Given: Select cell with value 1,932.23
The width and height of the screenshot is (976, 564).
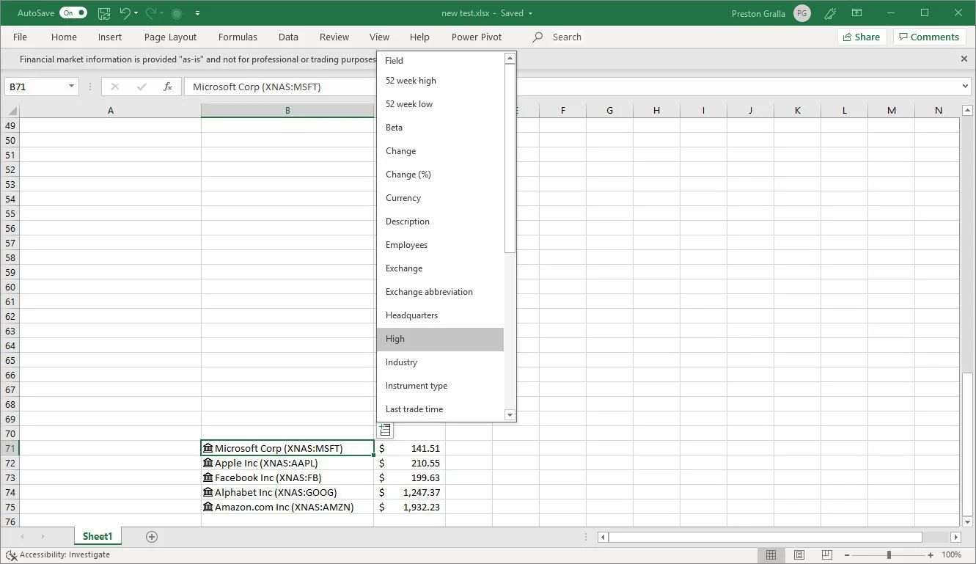Looking at the screenshot, I should [409, 507].
